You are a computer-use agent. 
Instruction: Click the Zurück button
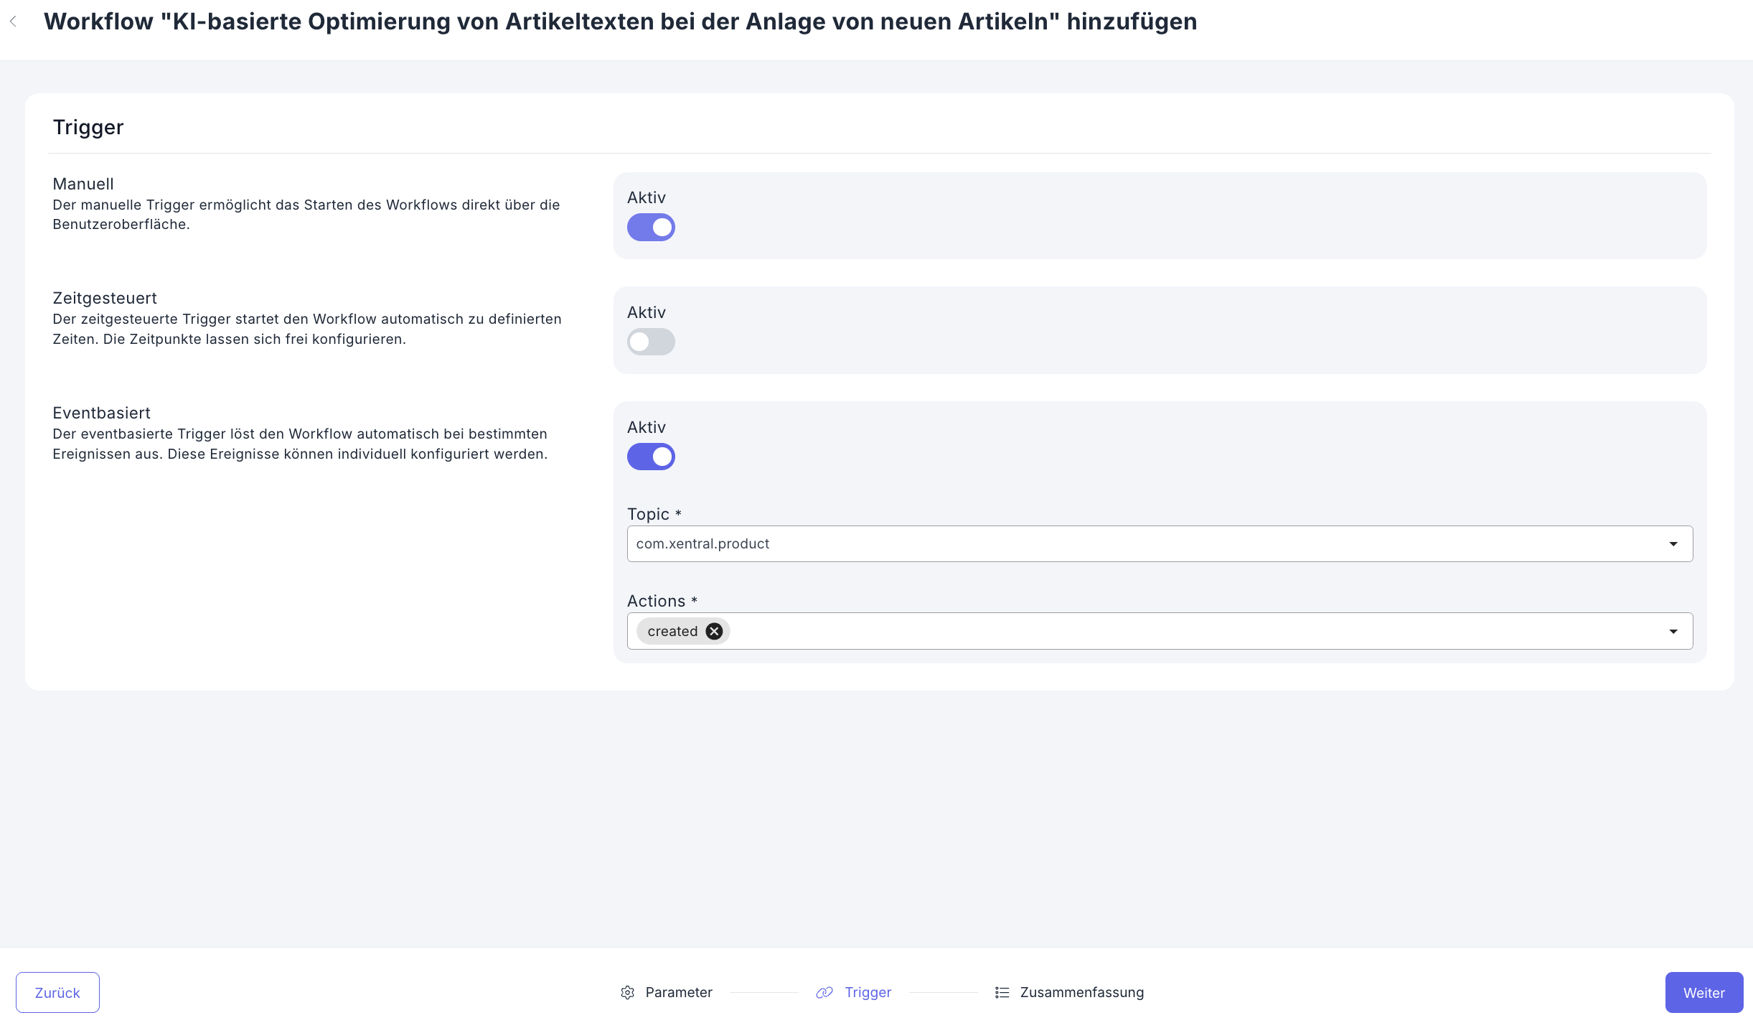point(57,992)
